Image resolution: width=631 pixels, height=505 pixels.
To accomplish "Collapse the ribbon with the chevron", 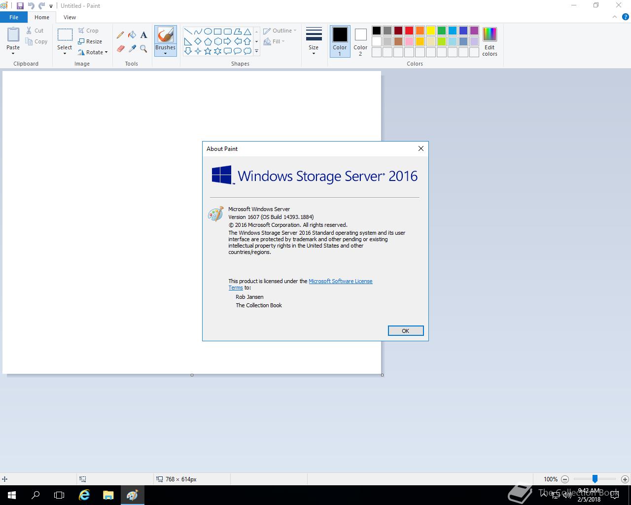I will 614,17.
